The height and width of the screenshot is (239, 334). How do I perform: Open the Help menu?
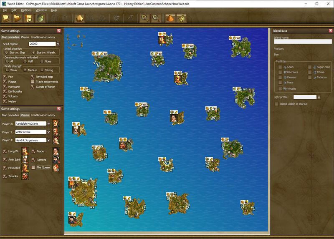pos(54,10)
